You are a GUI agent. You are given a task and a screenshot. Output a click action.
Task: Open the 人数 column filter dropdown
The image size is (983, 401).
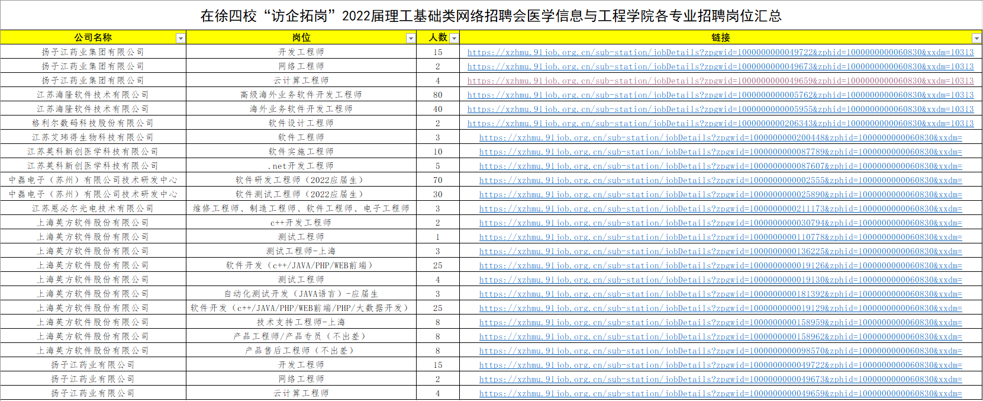(x=454, y=38)
